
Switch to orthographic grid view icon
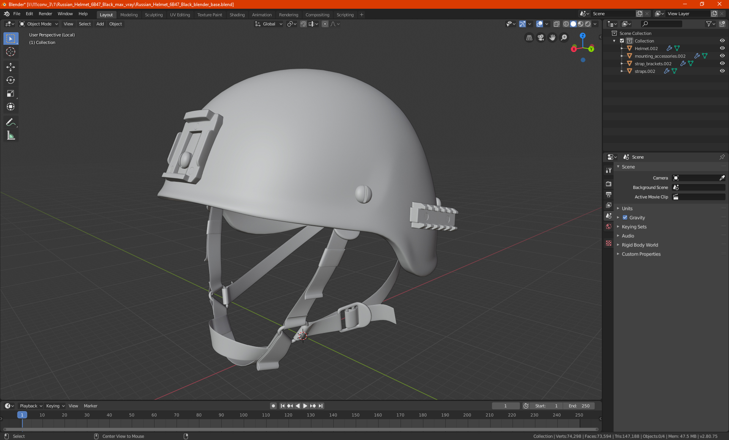click(x=529, y=38)
